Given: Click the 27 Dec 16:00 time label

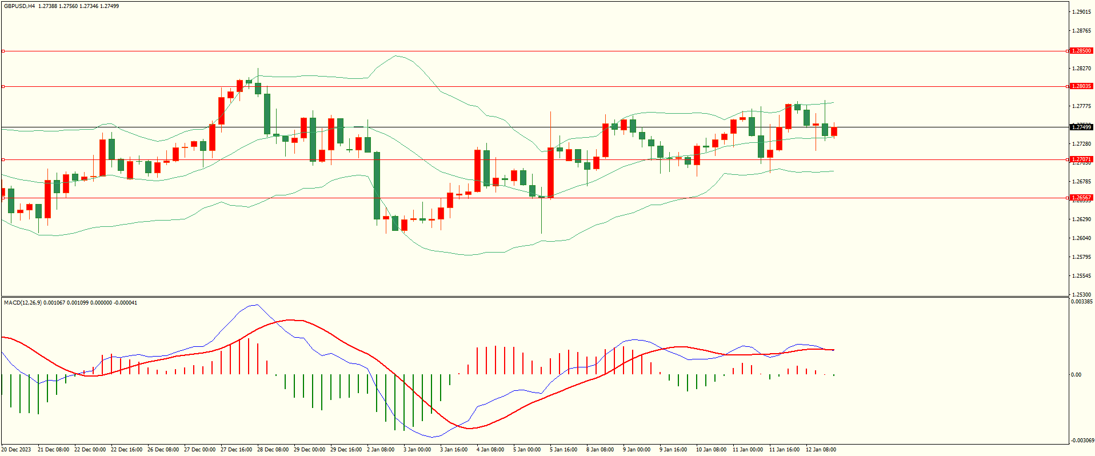Looking at the screenshot, I should (x=236, y=450).
